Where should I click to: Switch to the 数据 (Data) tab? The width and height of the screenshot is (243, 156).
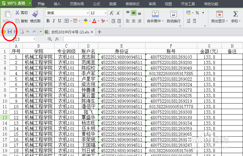click(x=113, y=4)
